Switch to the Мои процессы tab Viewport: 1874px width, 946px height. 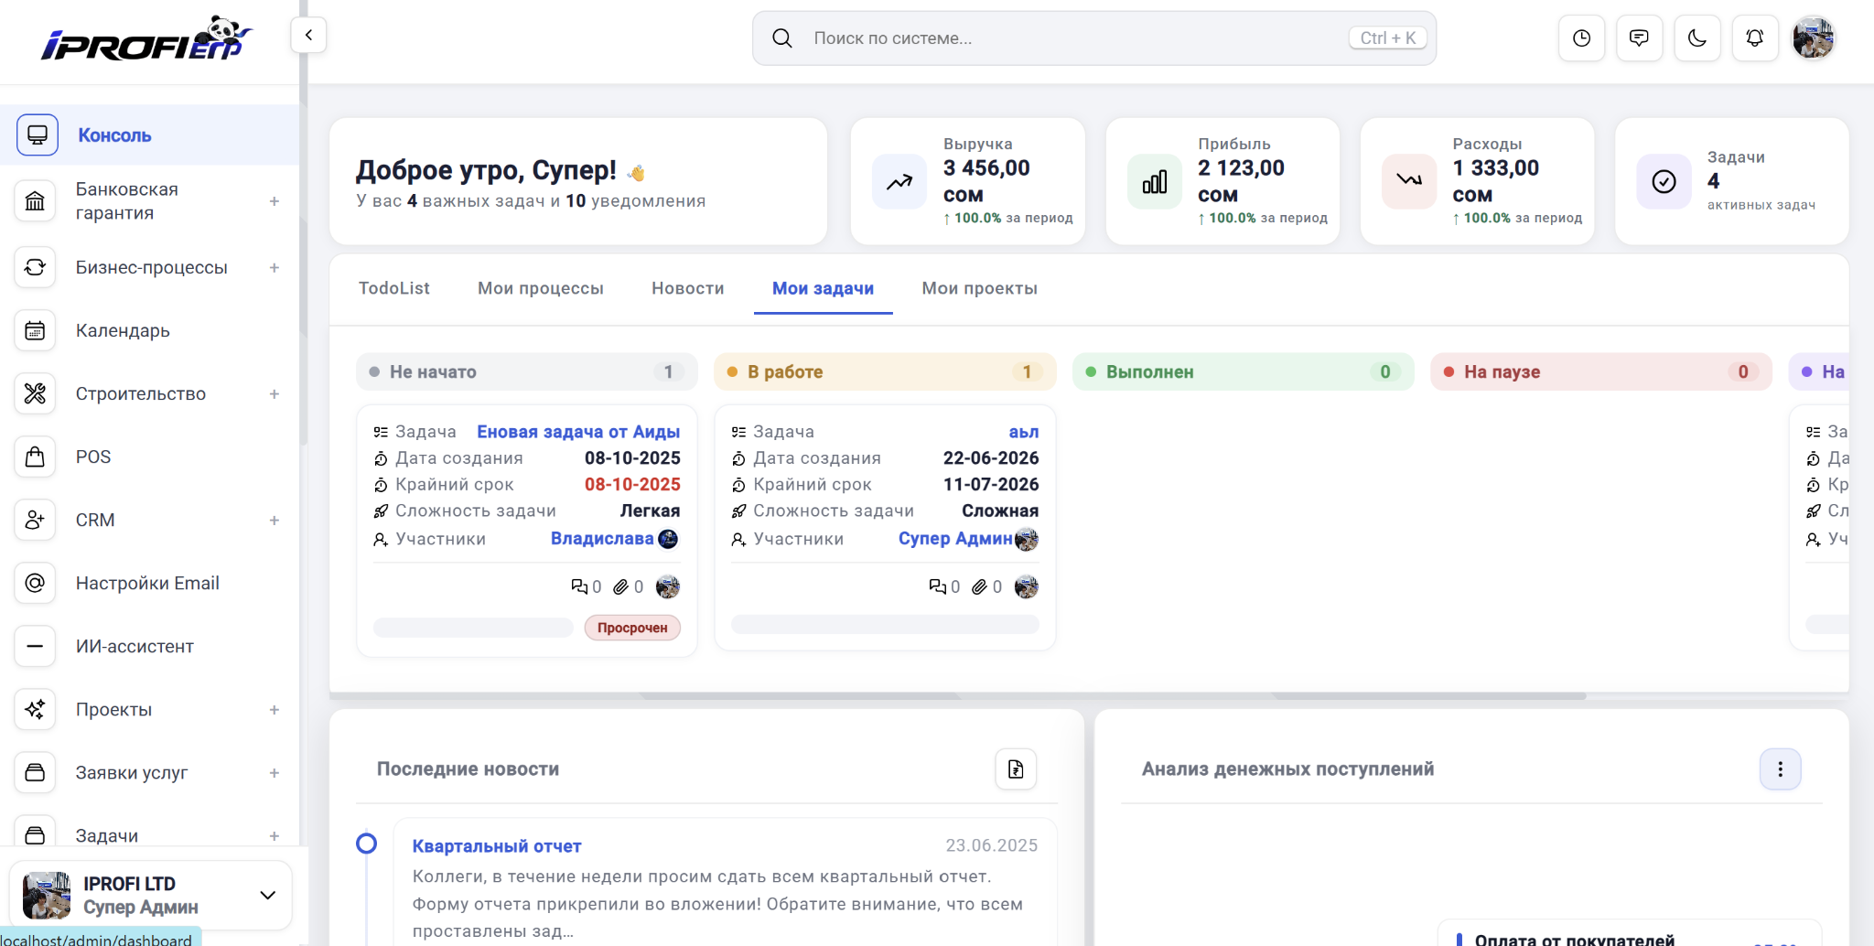click(x=541, y=288)
